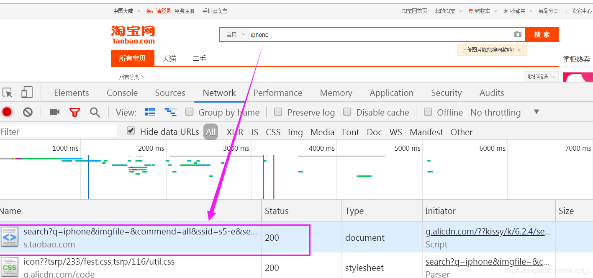
Task: Click the blue DOMContentLoaded line in timeline overview
Action: click(x=88, y=176)
